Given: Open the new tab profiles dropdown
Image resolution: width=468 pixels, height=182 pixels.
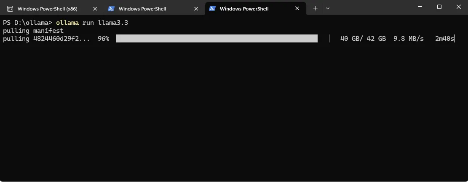Looking at the screenshot, I should 328,8.
